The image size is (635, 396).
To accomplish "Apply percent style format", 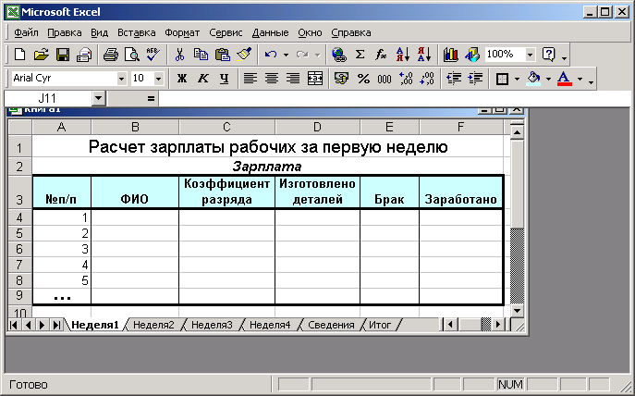I will tap(363, 79).
